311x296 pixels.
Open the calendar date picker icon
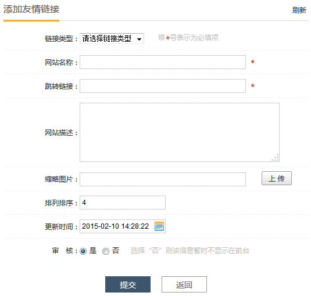tap(159, 226)
